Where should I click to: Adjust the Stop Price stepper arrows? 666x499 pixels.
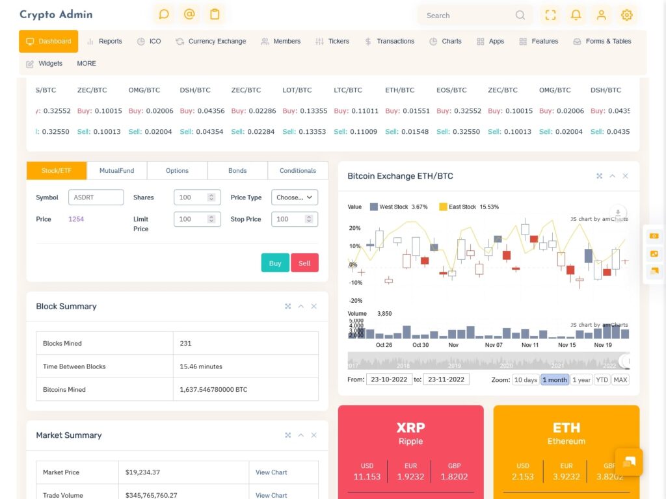coord(309,219)
